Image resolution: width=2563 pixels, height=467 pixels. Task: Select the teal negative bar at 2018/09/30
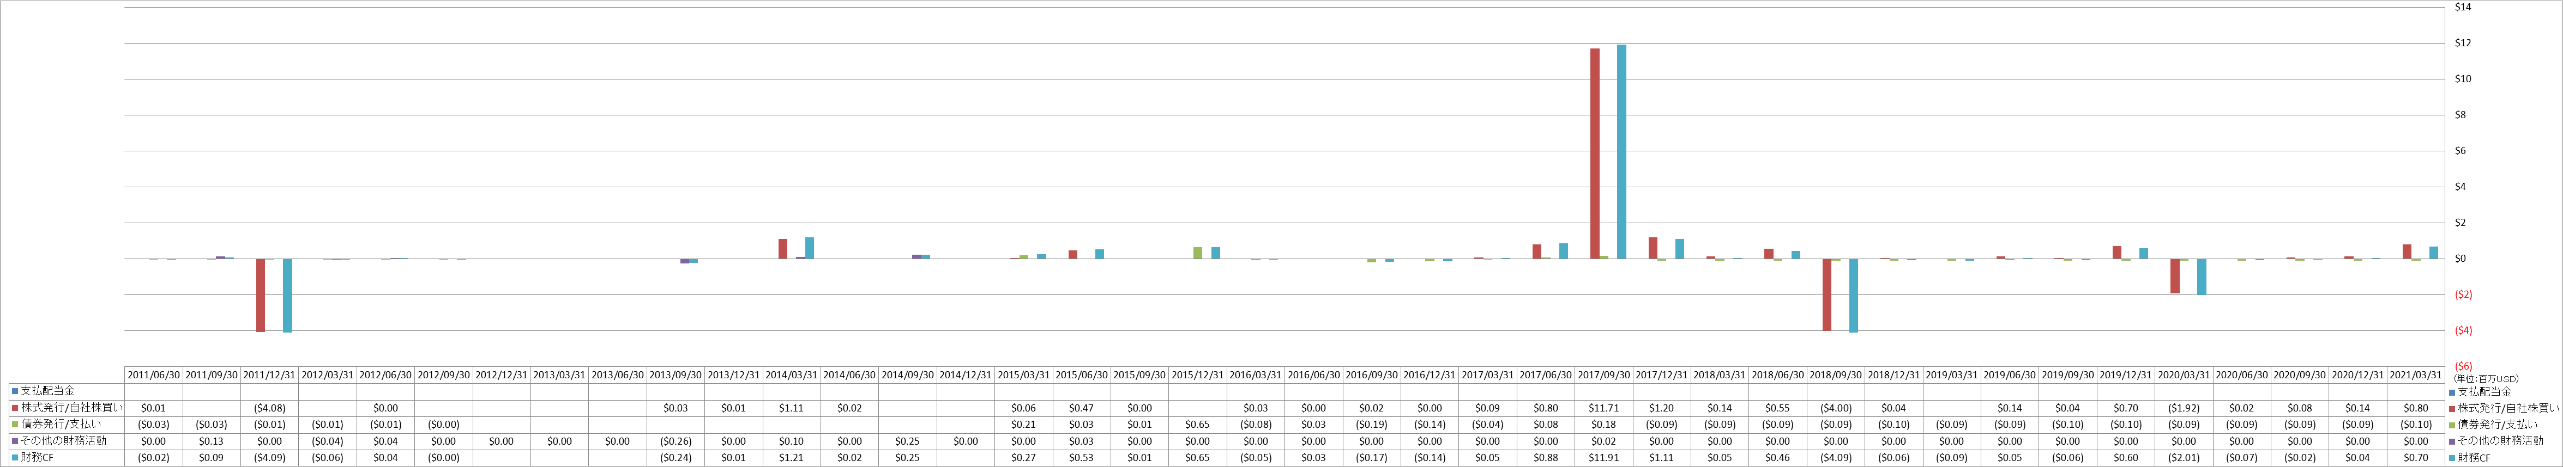pyautogui.click(x=1854, y=295)
